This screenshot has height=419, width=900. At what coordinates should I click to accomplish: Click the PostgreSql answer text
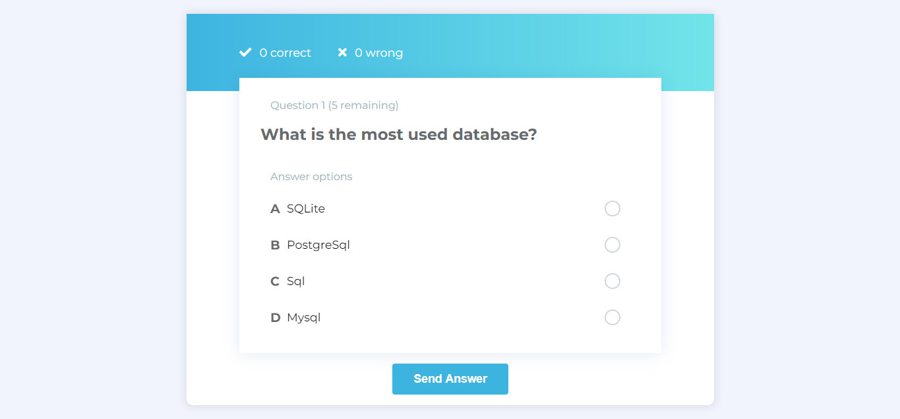click(318, 245)
